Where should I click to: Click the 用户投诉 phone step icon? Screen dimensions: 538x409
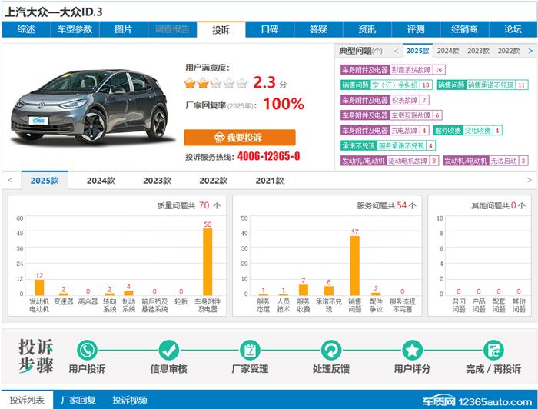pyautogui.click(x=87, y=351)
